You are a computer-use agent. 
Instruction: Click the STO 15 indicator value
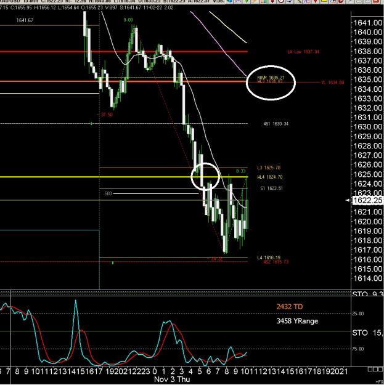pos(367,333)
